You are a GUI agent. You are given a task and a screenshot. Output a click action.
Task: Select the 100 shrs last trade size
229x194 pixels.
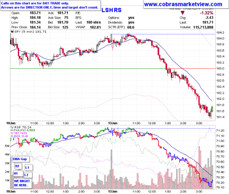click(94, 22)
